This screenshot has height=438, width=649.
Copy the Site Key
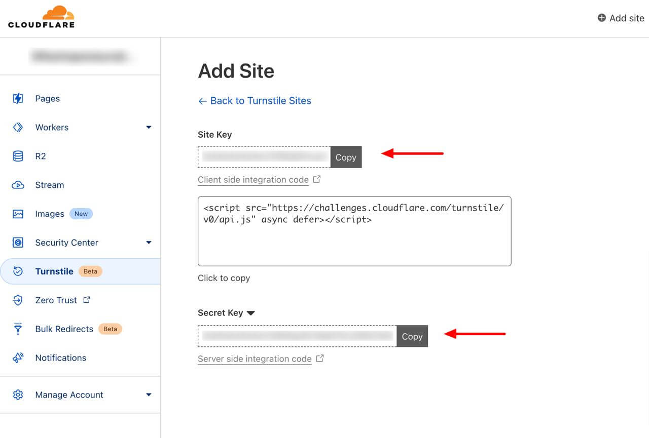346,157
